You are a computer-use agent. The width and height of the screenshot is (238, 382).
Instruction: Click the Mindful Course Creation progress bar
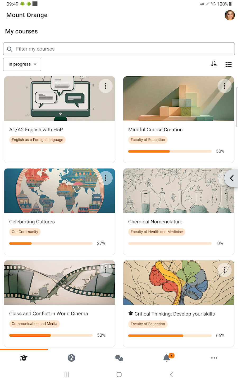(170, 151)
